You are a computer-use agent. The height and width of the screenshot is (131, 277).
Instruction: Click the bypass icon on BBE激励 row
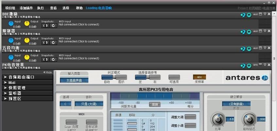[x=243, y=15]
